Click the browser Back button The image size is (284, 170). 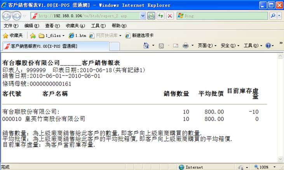[x=7, y=16]
